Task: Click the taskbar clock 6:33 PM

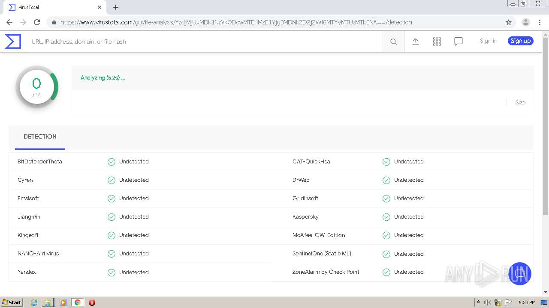Action: [x=527, y=302]
